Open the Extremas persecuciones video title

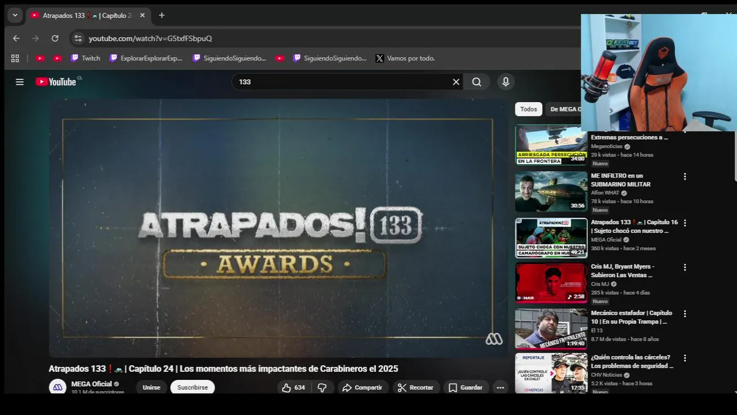point(629,137)
